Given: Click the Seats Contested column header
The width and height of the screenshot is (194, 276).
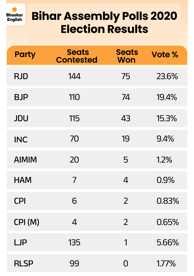Looking at the screenshot, I should point(77,56).
